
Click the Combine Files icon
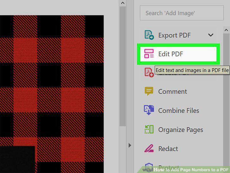[149, 110]
